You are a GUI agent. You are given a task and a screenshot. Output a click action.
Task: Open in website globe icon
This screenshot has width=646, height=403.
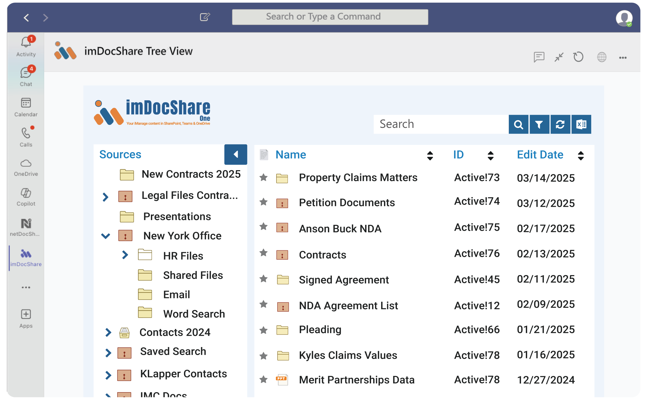(x=601, y=57)
